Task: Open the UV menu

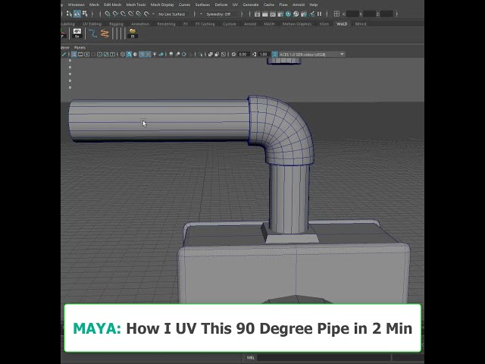Action: click(235, 5)
